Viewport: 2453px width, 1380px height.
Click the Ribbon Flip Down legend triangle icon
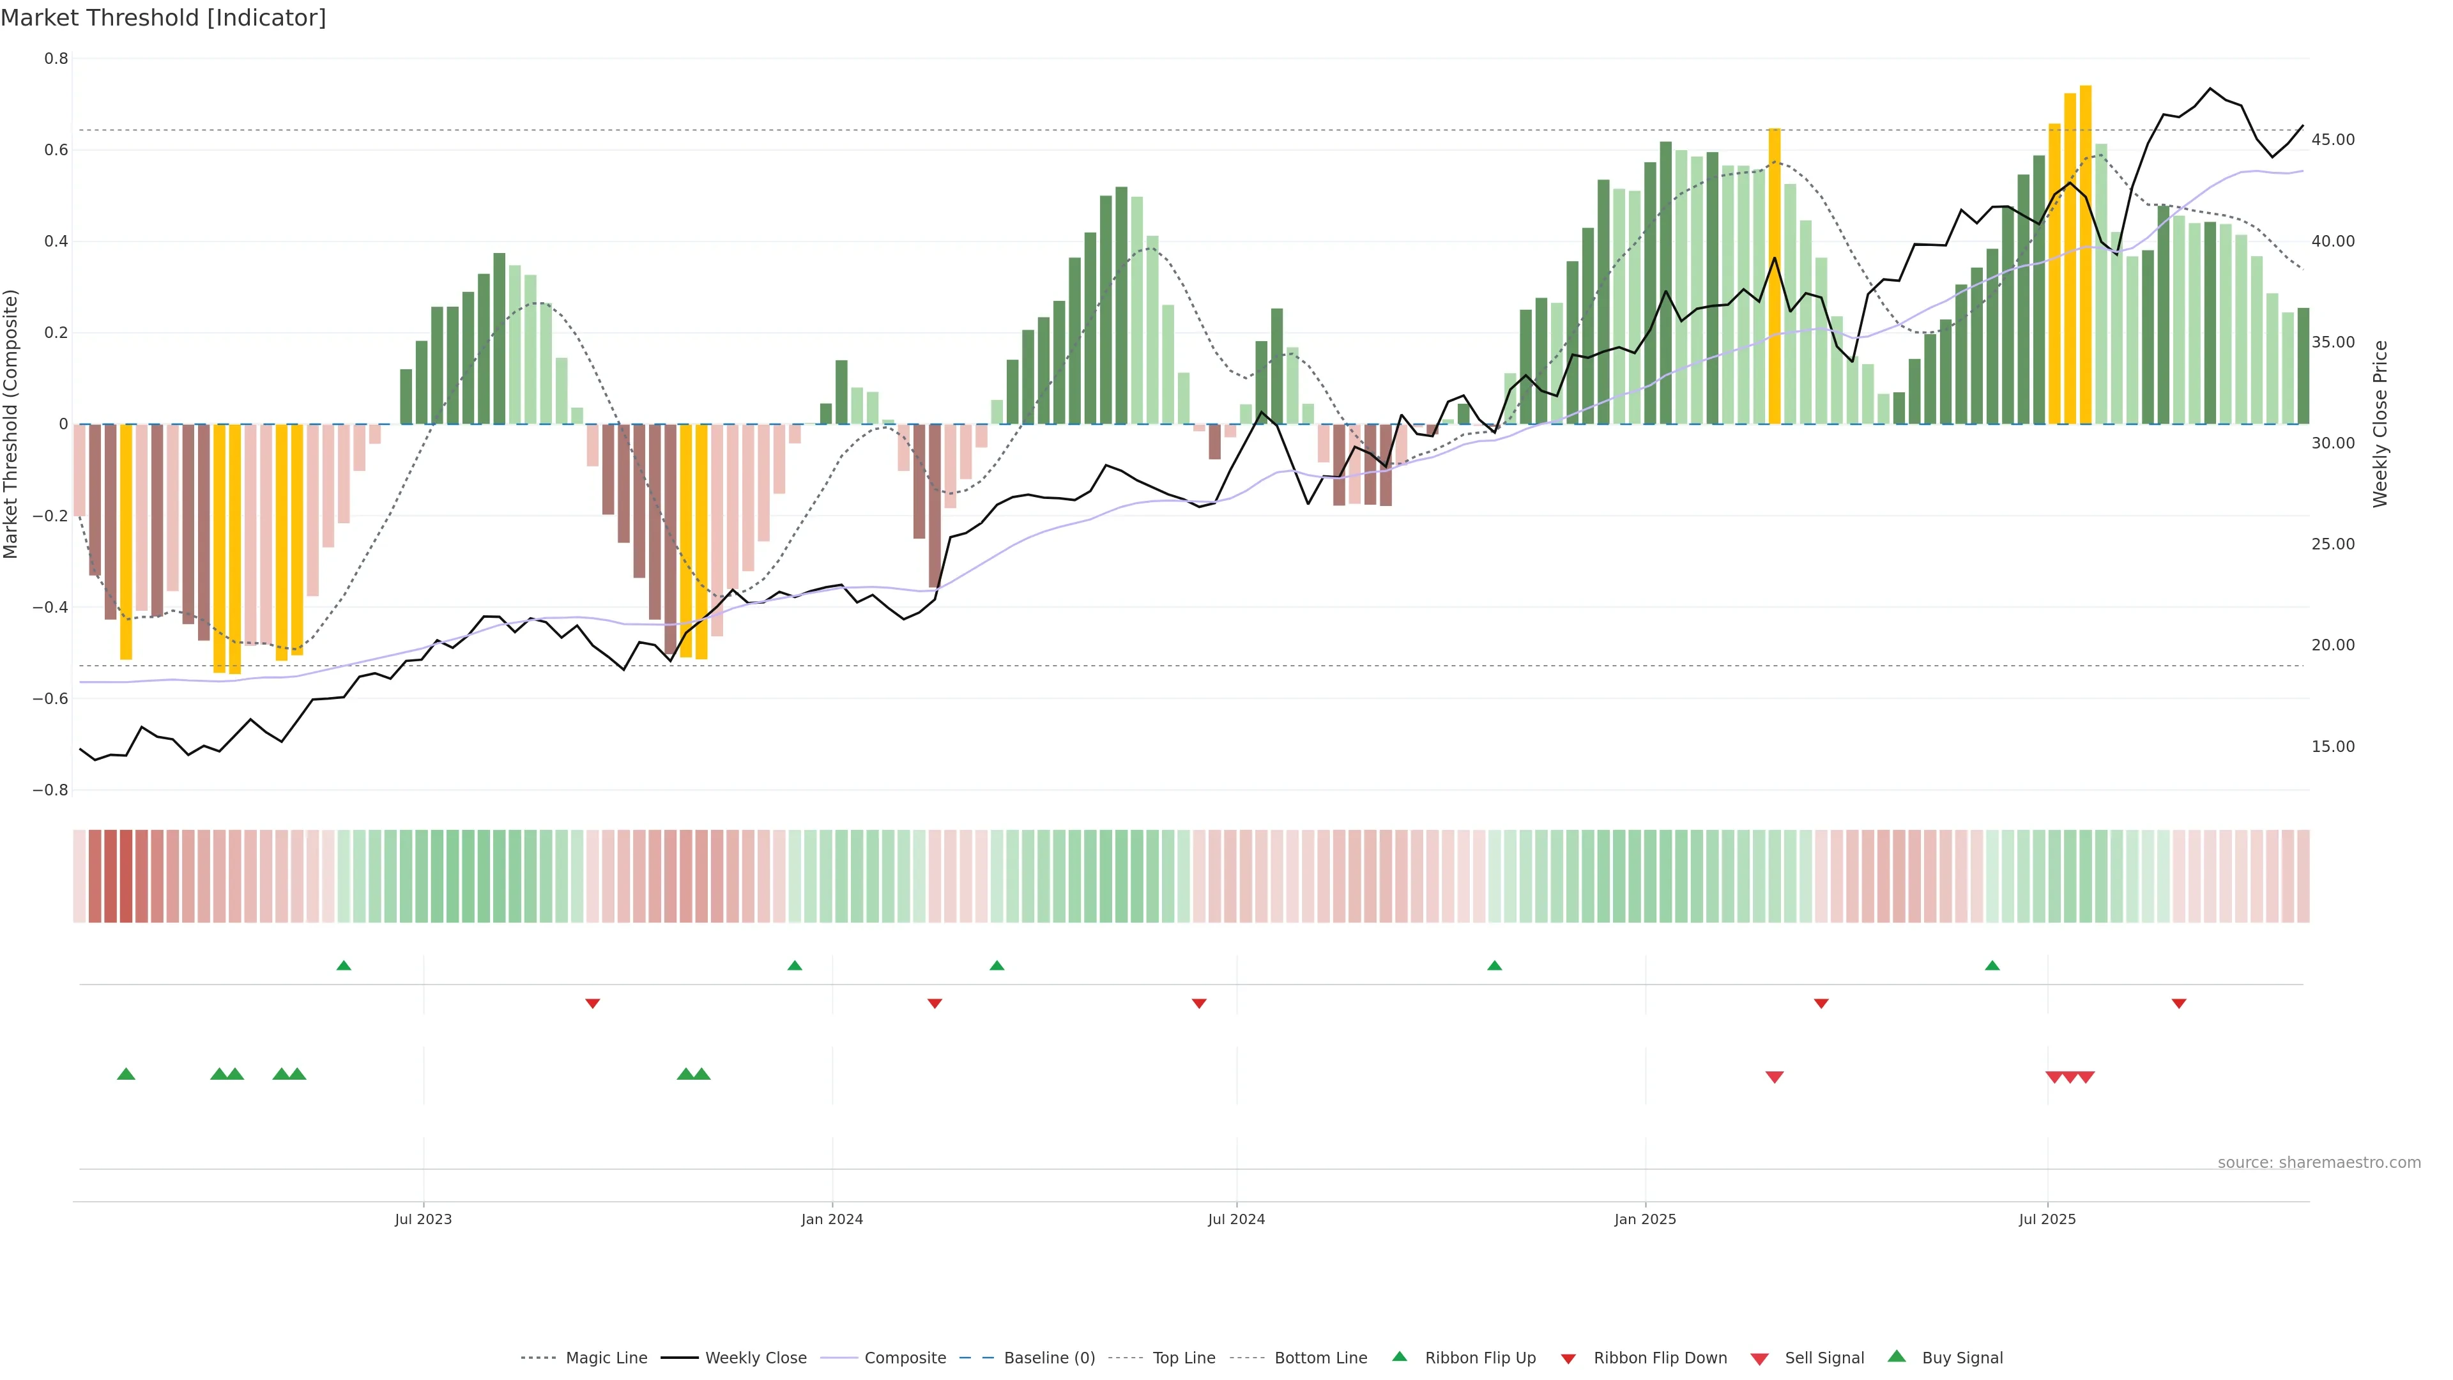pyautogui.click(x=1568, y=1358)
